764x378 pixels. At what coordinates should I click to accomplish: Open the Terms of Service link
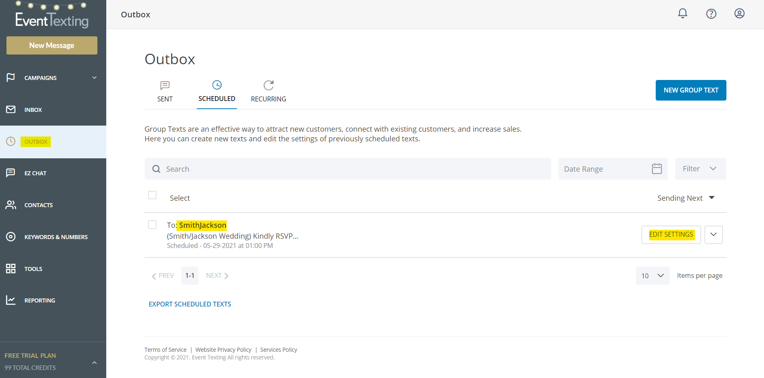point(166,350)
